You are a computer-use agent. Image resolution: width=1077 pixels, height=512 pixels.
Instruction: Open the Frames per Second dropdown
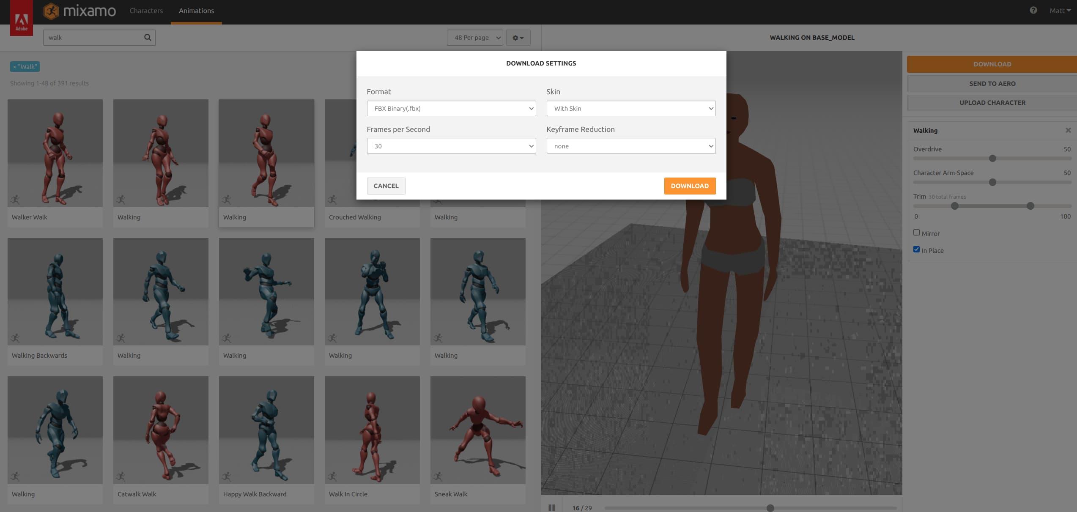coord(451,146)
